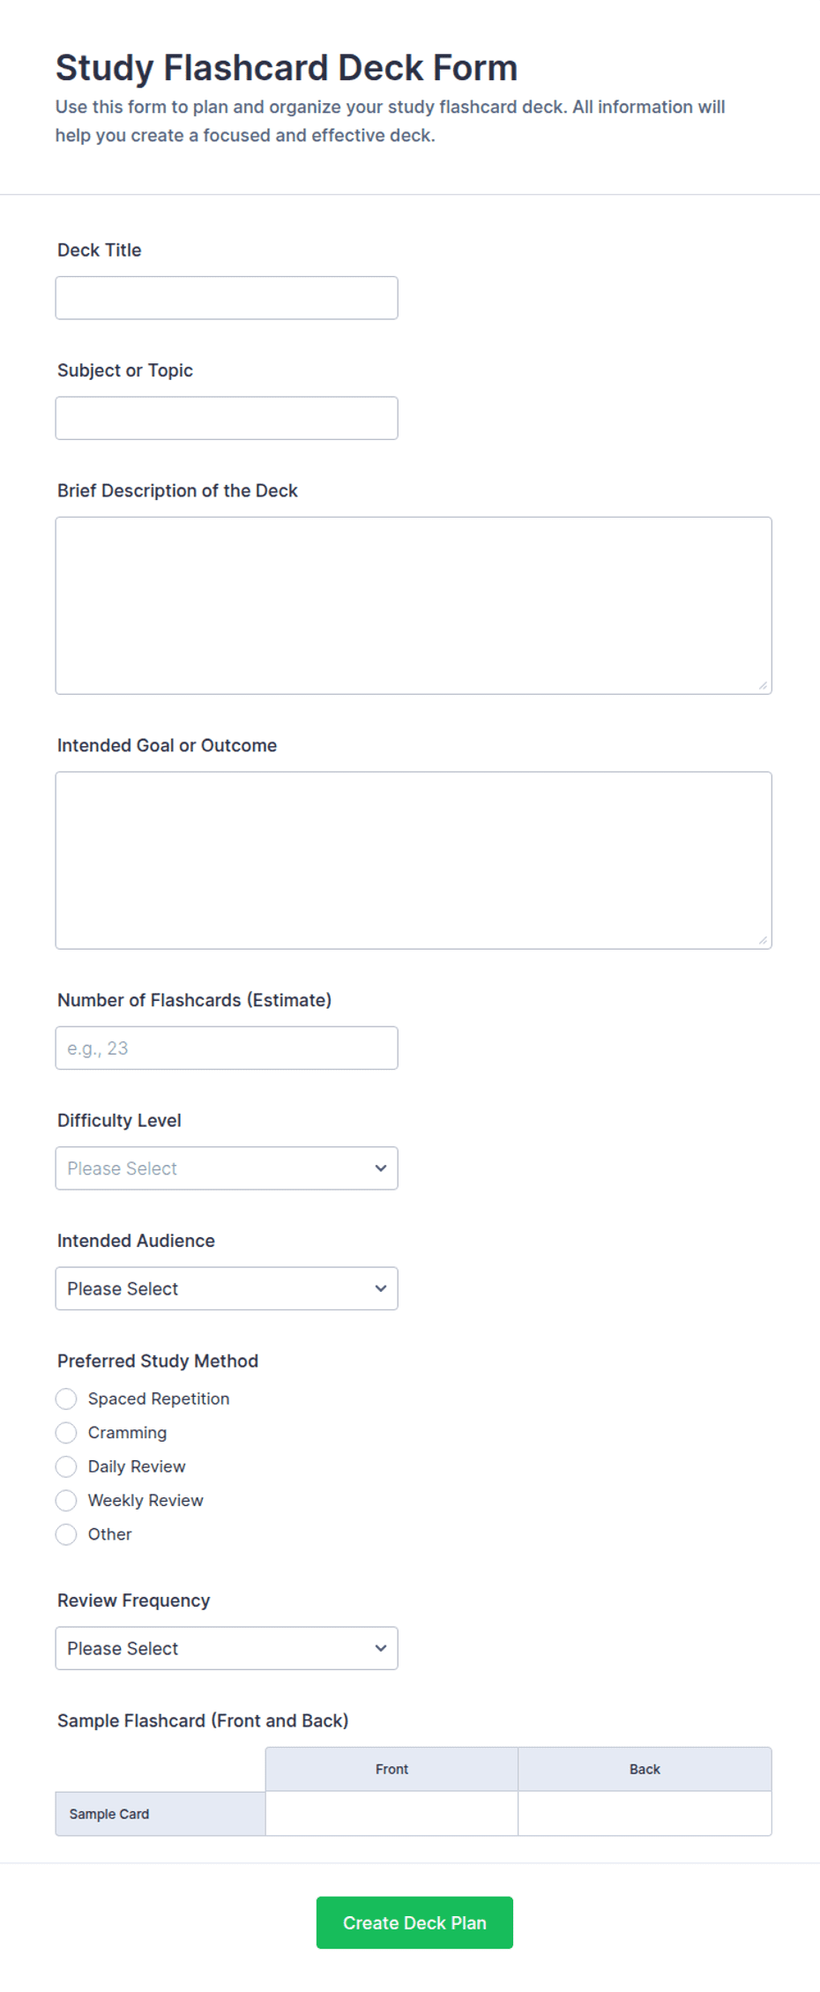Image resolution: width=820 pixels, height=1992 pixels.
Task: Open the Difficulty Level dropdown
Action: (227, 1168)
